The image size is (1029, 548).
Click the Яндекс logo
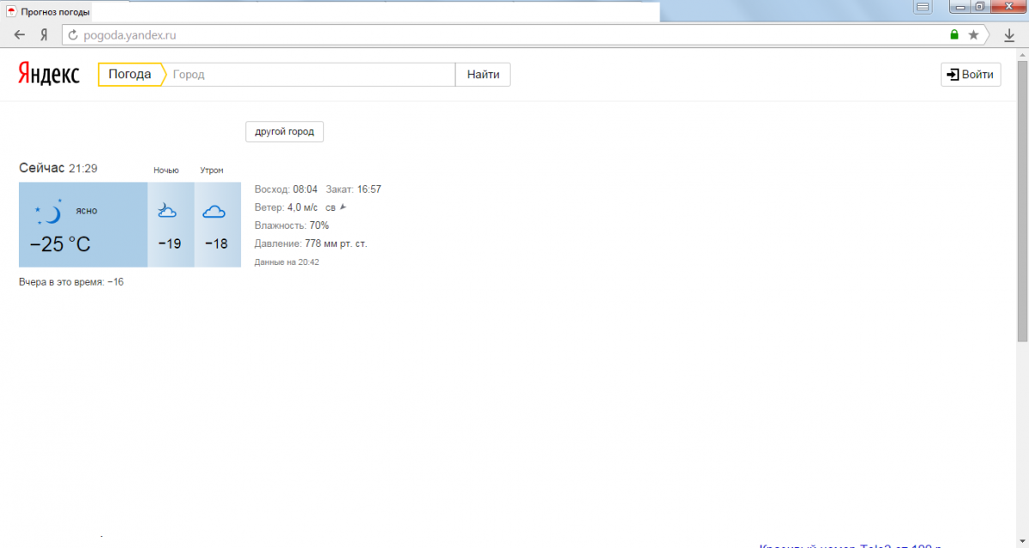tap(49, 75)
